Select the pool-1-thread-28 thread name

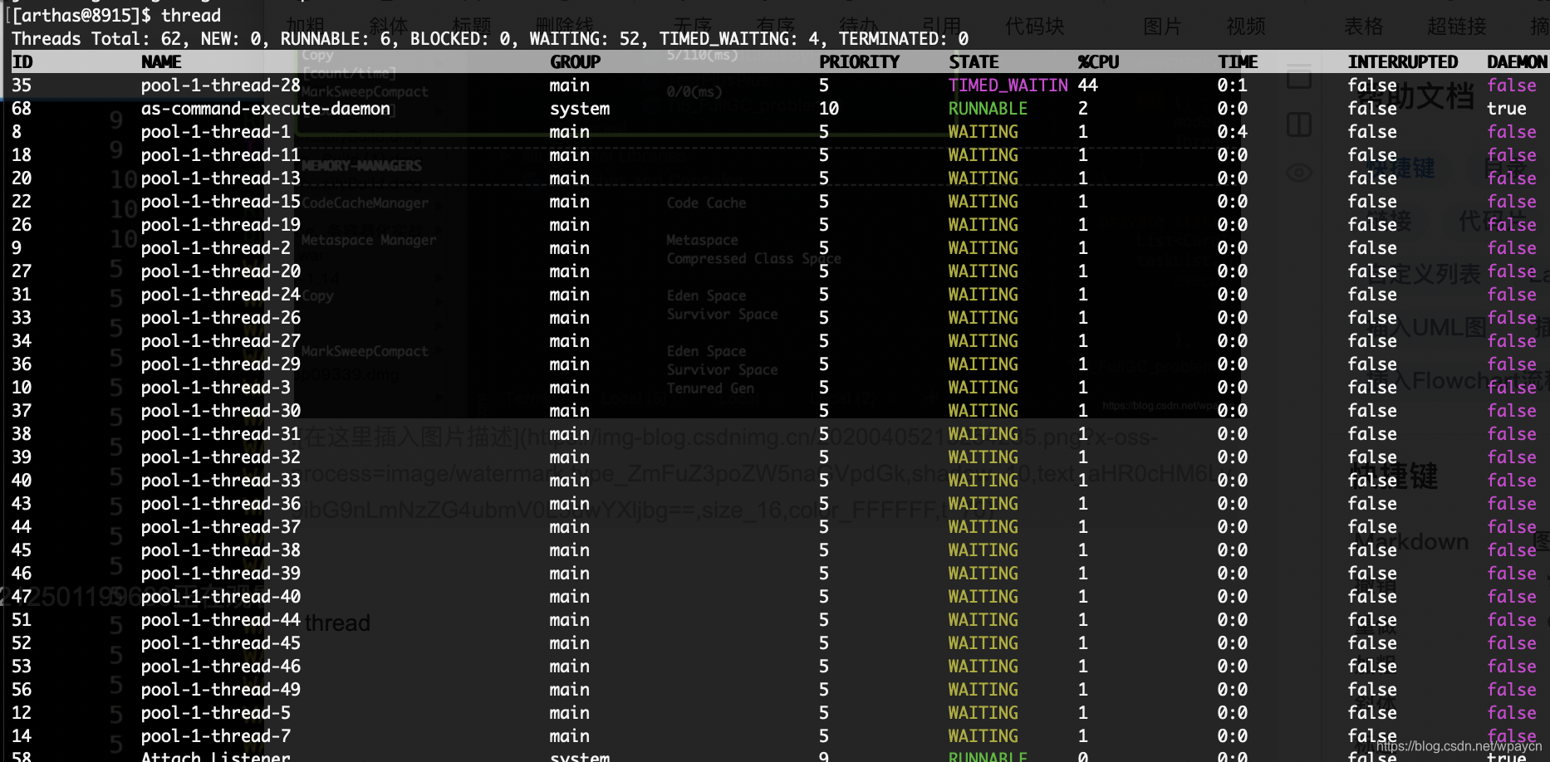tap(221, 85)
